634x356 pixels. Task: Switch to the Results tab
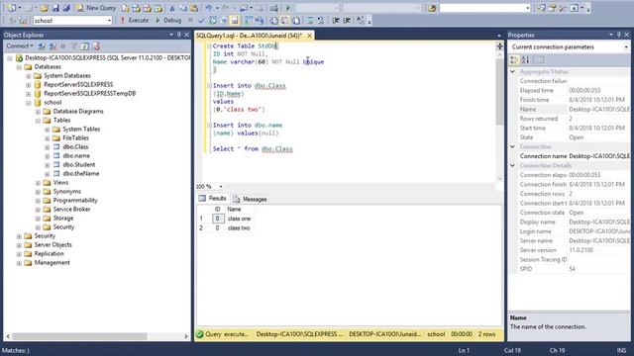pyautogui.click(x=213, y=199)
